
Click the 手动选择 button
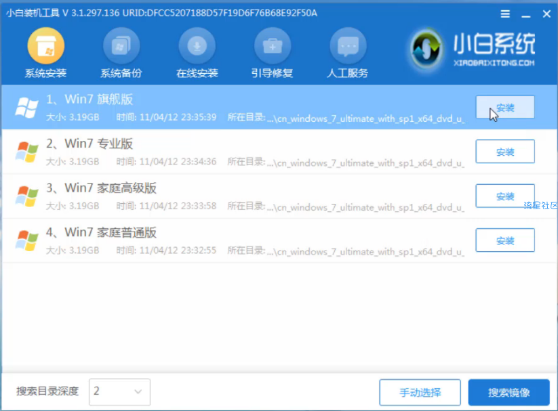pyautogui.click(x=420, y=392)
